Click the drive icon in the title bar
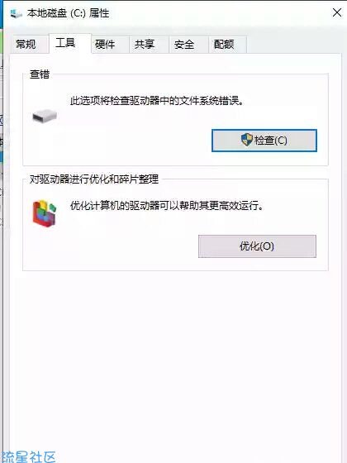Screen dimensions: 347x463 click(x=16, y=13)
